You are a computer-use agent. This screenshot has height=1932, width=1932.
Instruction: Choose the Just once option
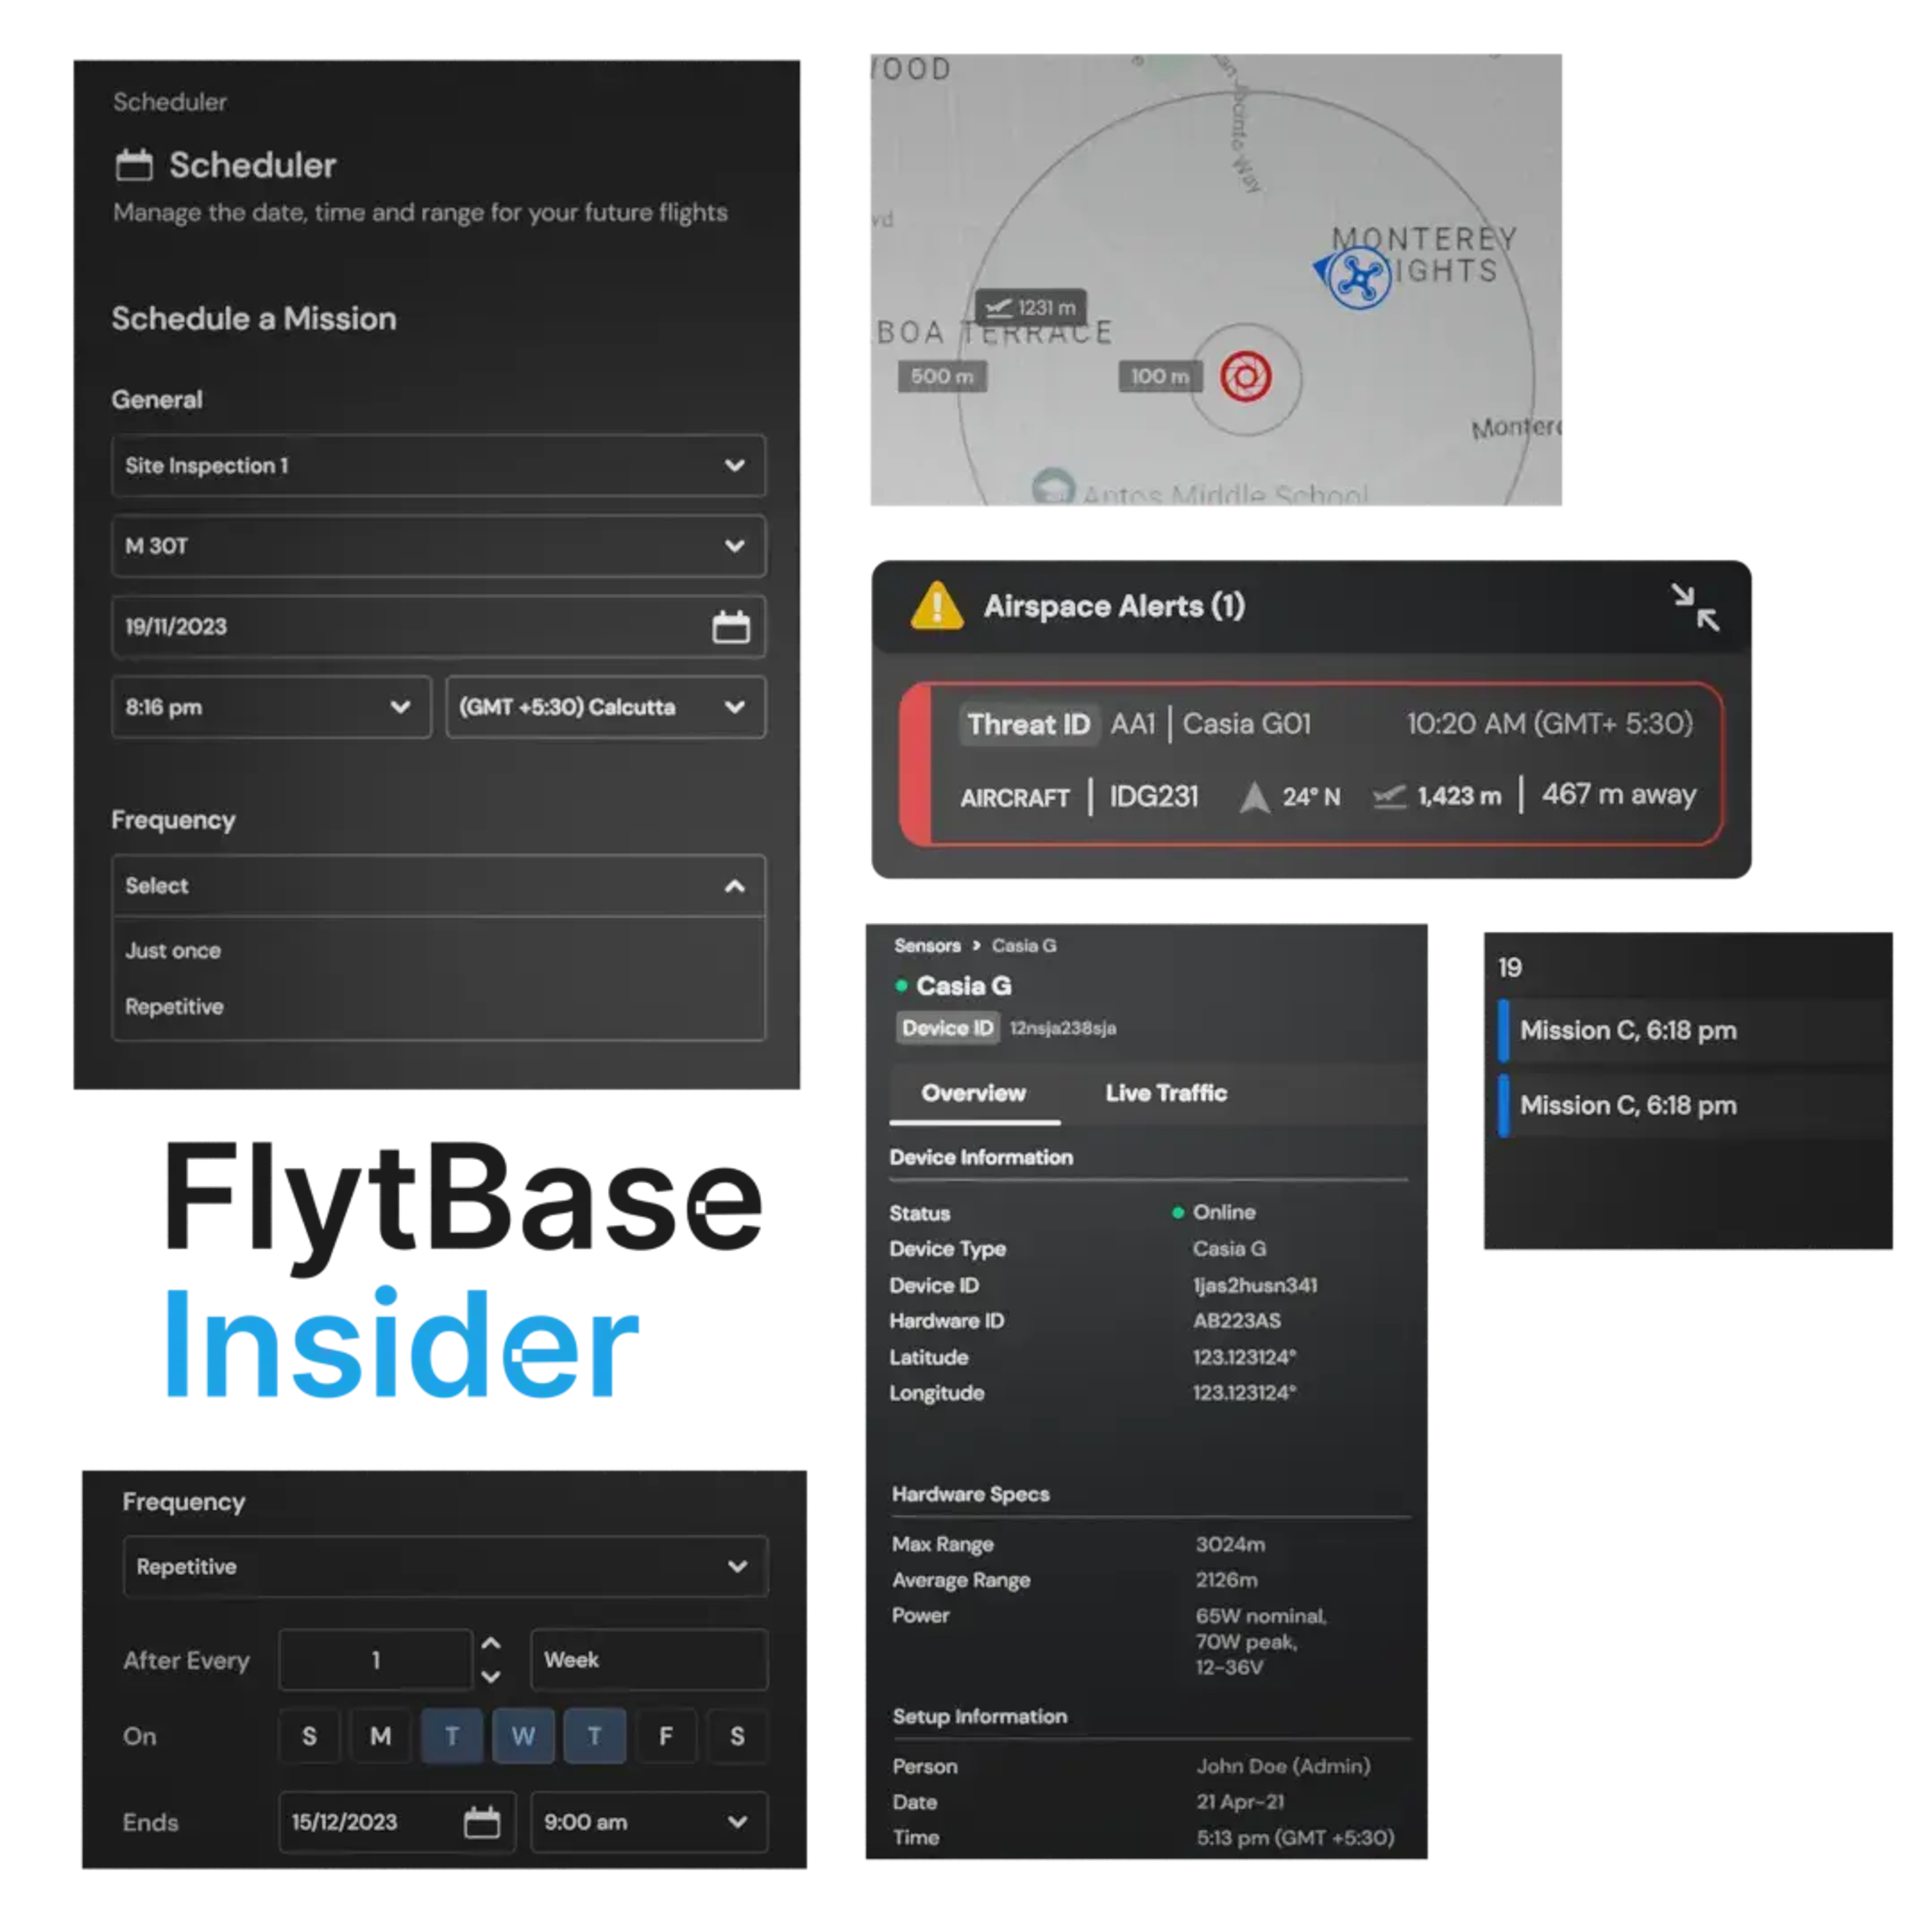(173, 951)
